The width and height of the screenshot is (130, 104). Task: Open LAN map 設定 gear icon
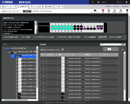[x=127, y=10]
